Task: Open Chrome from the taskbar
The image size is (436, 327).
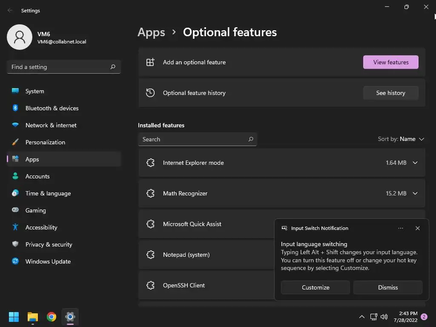Action: 52,317
